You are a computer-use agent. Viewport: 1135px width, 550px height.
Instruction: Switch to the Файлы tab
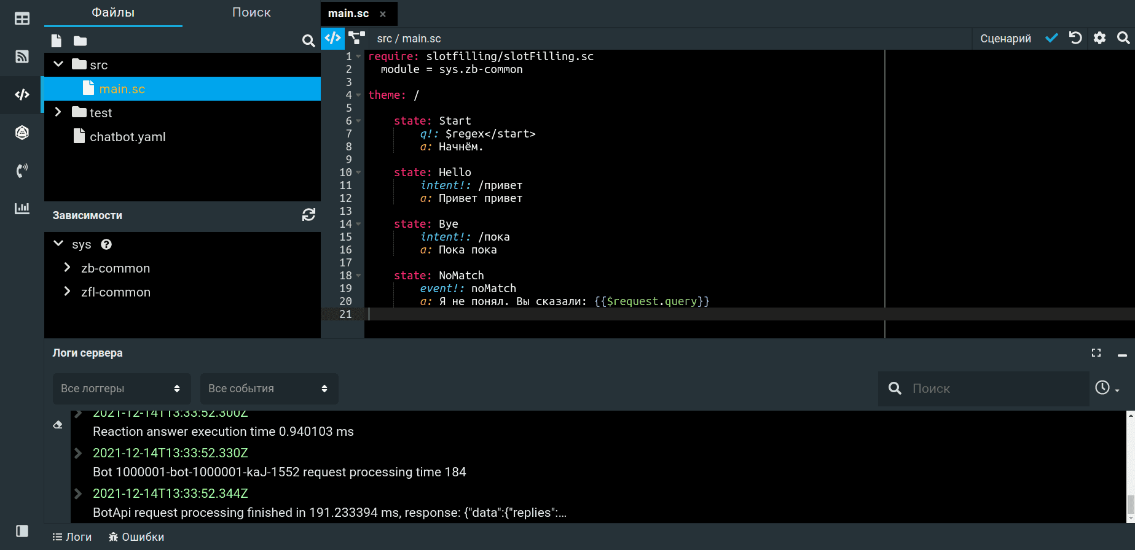coord(113,13)
